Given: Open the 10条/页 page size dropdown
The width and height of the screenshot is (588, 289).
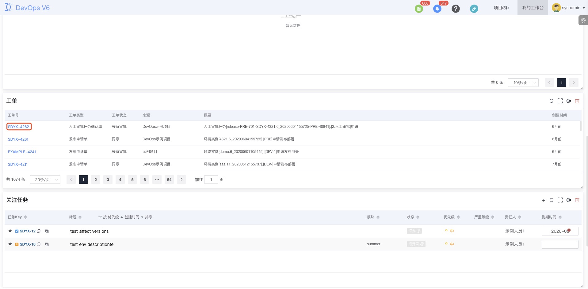Looking at the screenshot, I should tap(523, 83).
